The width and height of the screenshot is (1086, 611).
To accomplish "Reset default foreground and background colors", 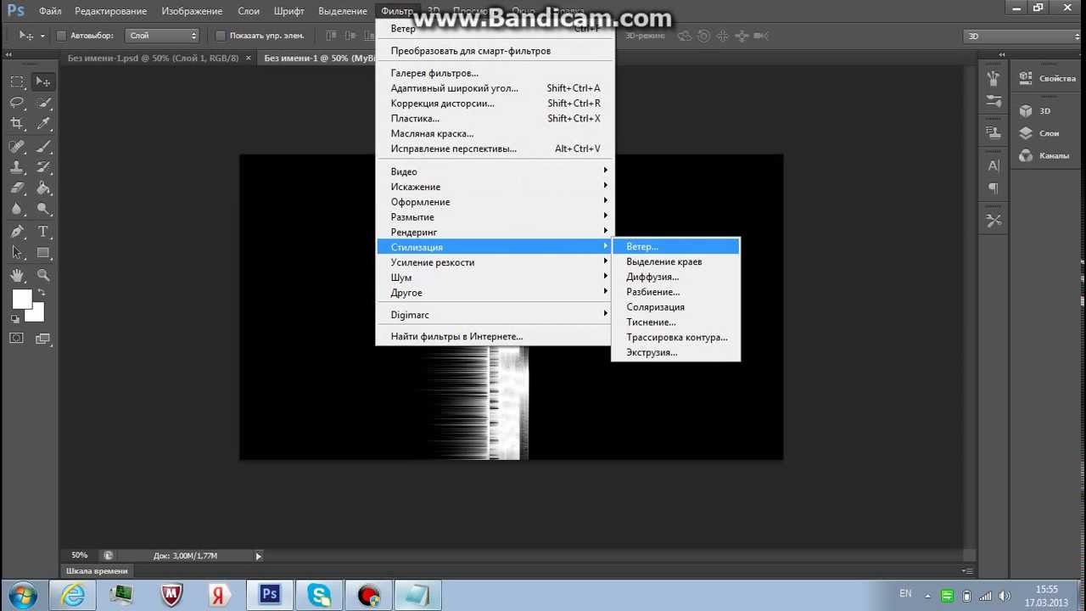I will point(14,319).
